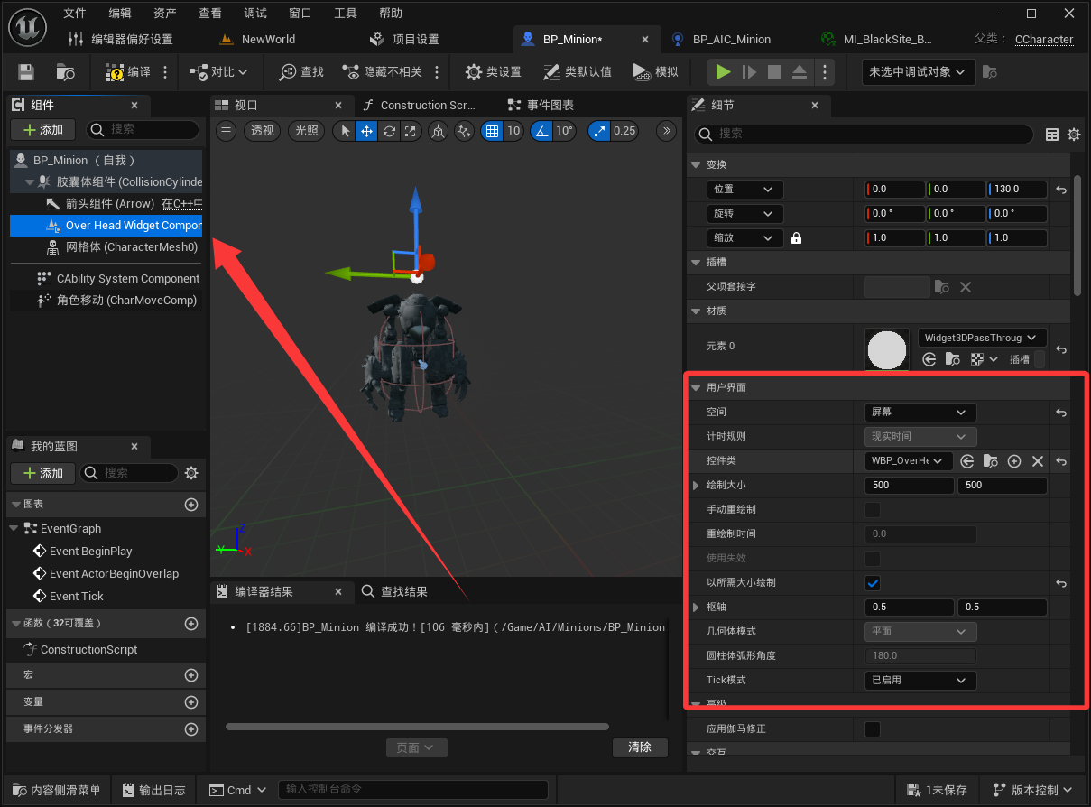Compile the blueprint with 编译 button
Viewport: 1091px width, 807px height.
(129, 72)
